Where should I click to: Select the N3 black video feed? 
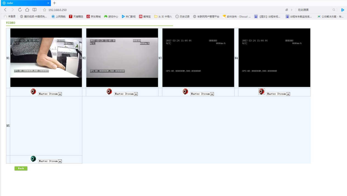click(198, 58)
